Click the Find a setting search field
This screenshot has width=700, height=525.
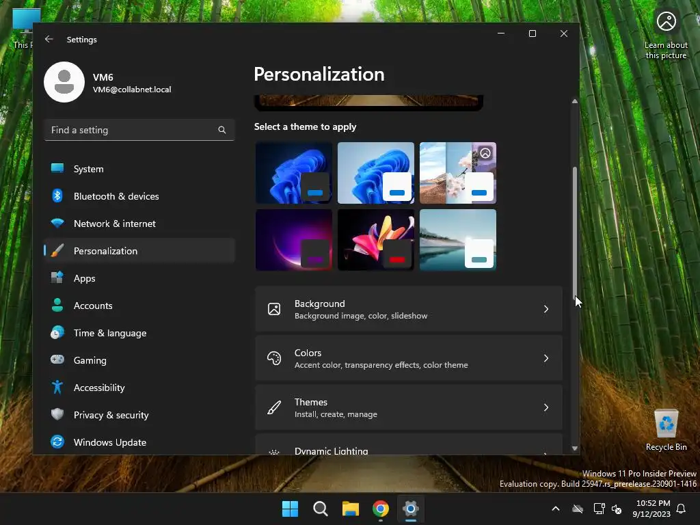[139, 130]
